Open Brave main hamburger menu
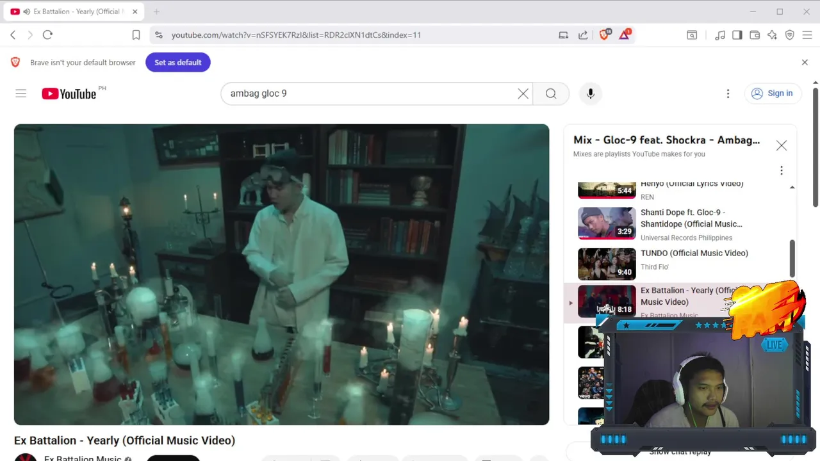 tap(807, 35)
